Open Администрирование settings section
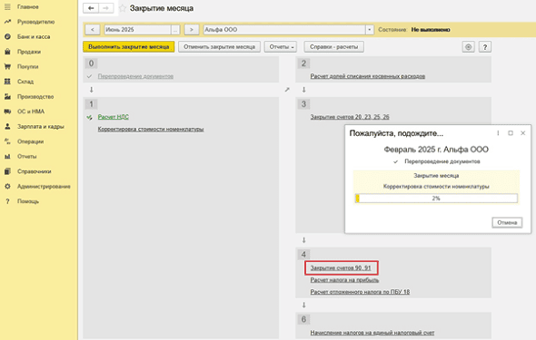Viewport: 536px width, 340px height. (x=44, y=187)
